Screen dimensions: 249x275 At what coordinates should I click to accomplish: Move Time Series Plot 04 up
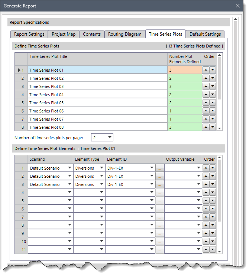point(206,94)
